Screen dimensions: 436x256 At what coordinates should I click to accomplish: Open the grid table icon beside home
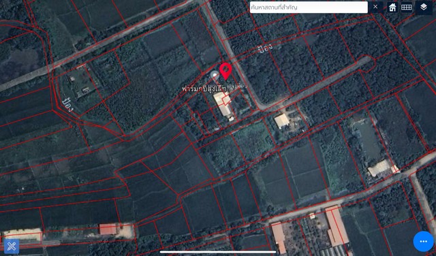tap(407, 7)
